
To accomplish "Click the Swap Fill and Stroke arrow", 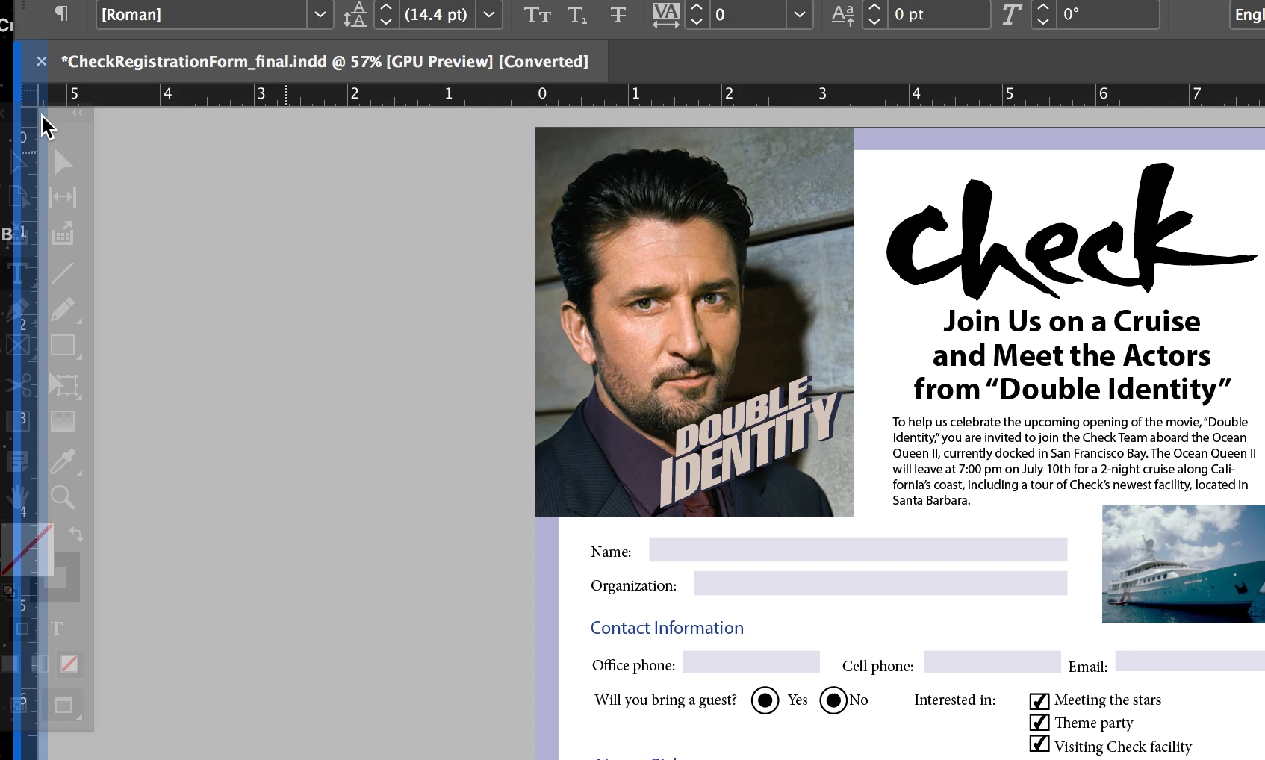I will coord(76,534).
